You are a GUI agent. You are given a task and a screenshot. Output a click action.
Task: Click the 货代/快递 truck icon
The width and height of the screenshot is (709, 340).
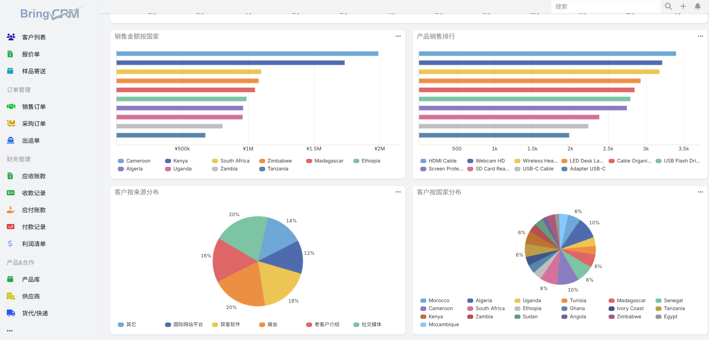[x=11, y=313]
